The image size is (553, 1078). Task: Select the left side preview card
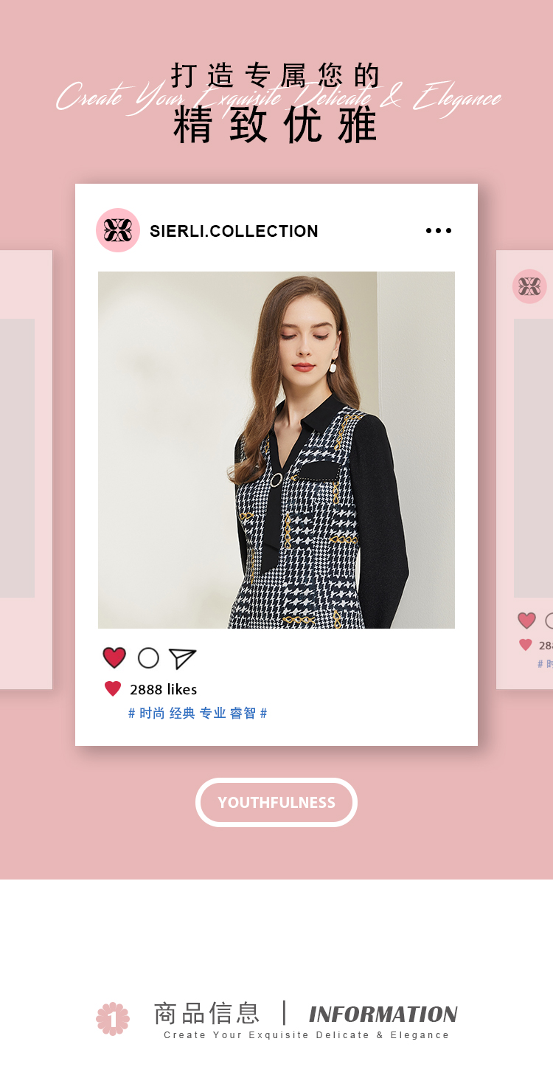click(26, 470)
